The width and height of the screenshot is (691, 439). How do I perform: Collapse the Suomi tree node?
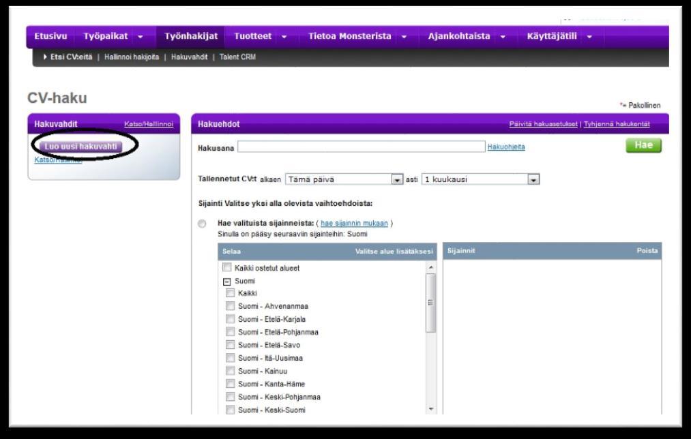[x=227, y=282]
